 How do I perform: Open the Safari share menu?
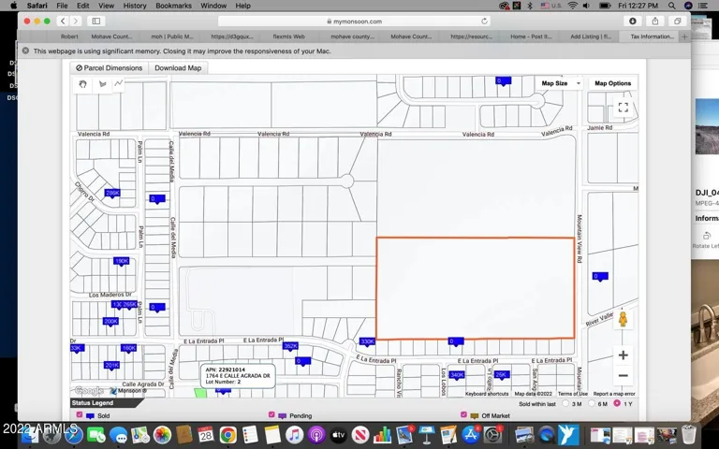point(654,22)
